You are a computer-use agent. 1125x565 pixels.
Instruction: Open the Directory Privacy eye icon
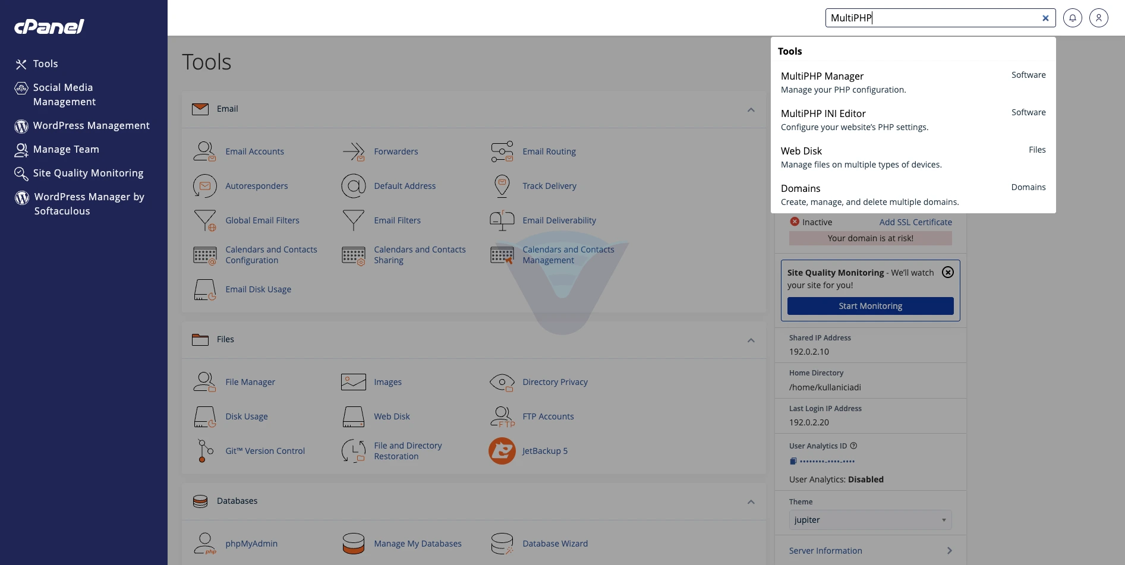tap(502, 382)
